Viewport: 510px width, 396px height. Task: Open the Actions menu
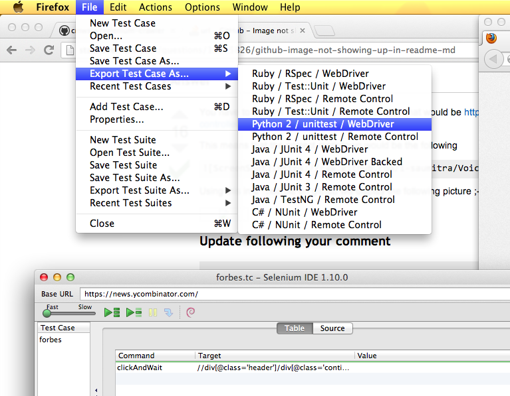[156, 7]
